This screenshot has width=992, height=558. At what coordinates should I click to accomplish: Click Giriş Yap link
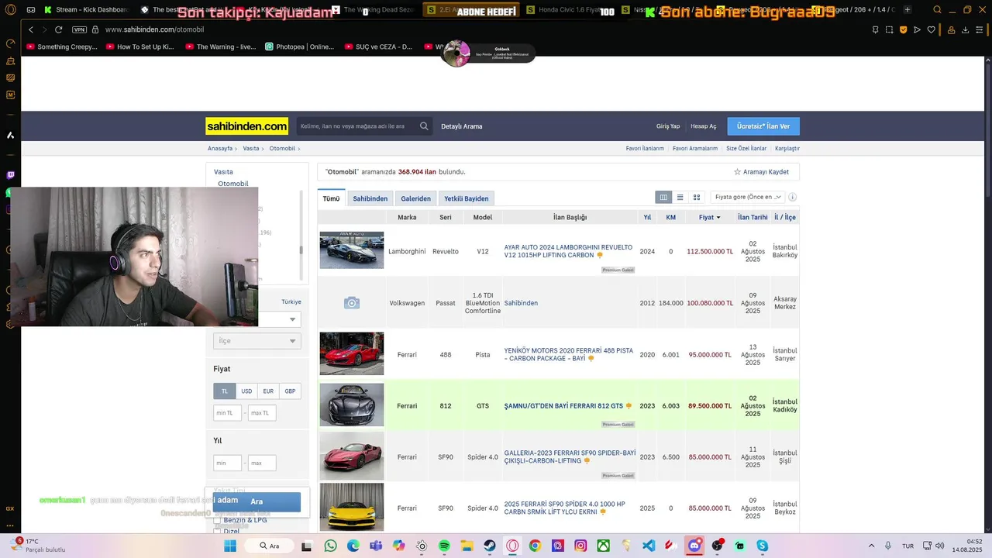[x=668, y=126]
